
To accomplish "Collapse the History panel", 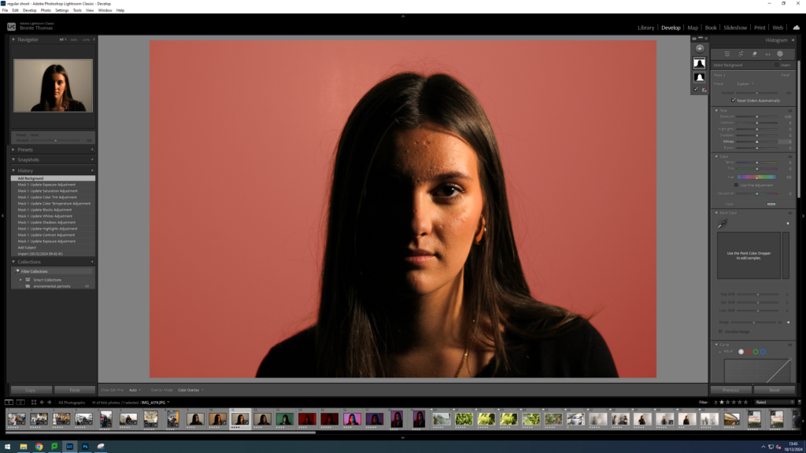I will [x=13, y=171].
